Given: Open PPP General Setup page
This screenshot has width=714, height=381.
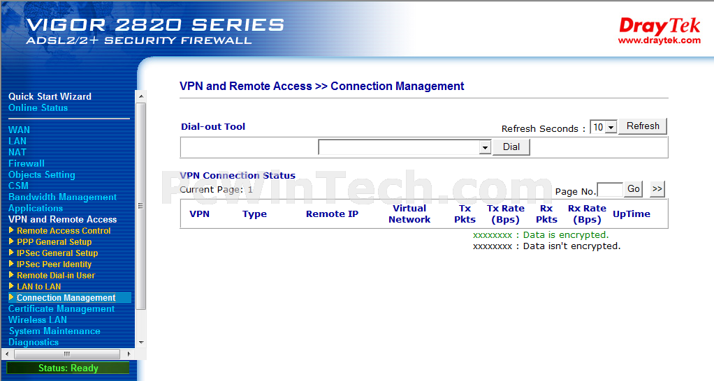Looking at the screenshot, I should point(54,242).
